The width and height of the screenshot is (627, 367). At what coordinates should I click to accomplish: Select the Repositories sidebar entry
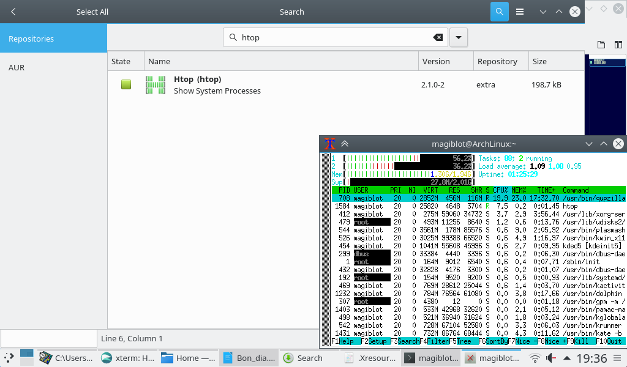pos(54,39)
